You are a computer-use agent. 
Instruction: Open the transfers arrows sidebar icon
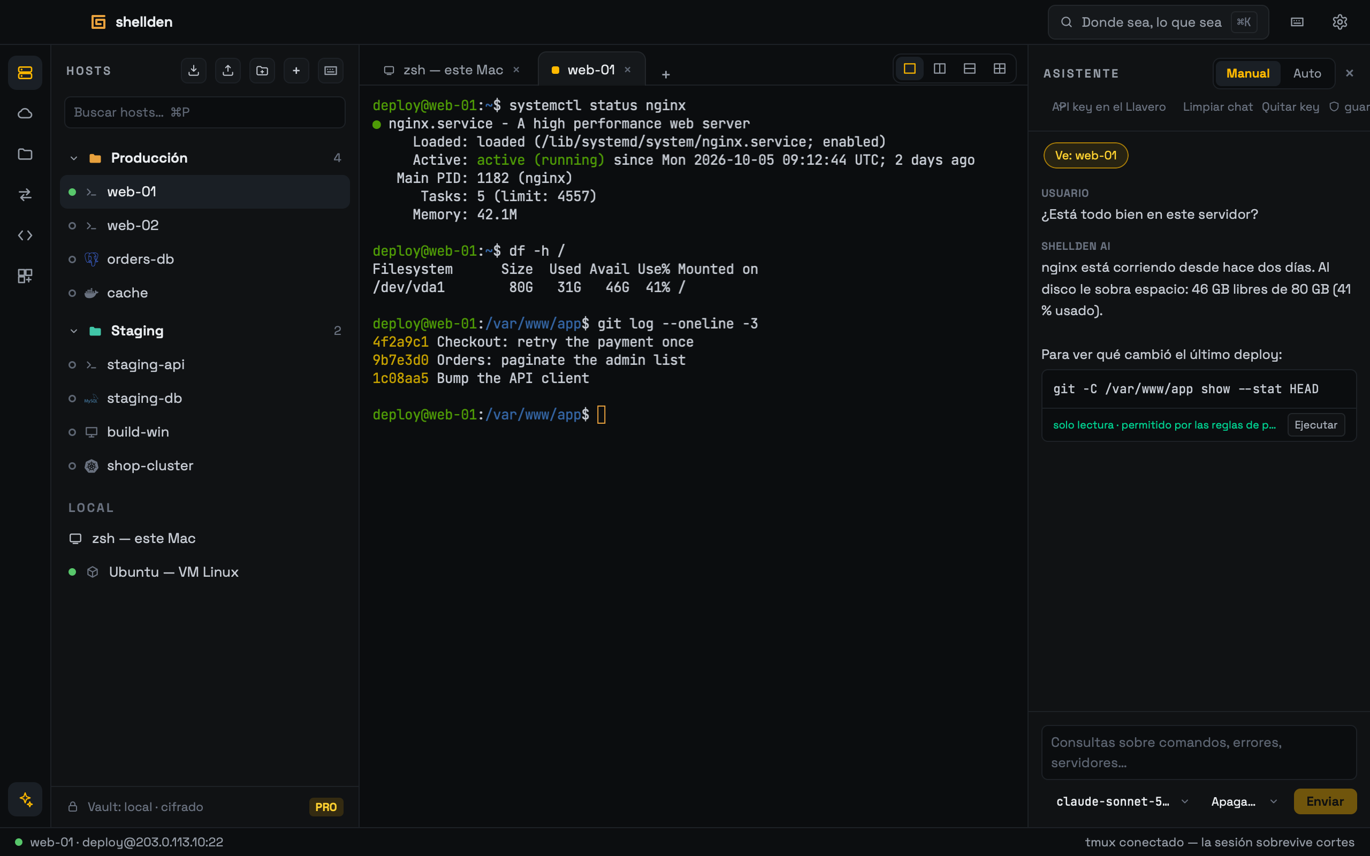point(25,195)
